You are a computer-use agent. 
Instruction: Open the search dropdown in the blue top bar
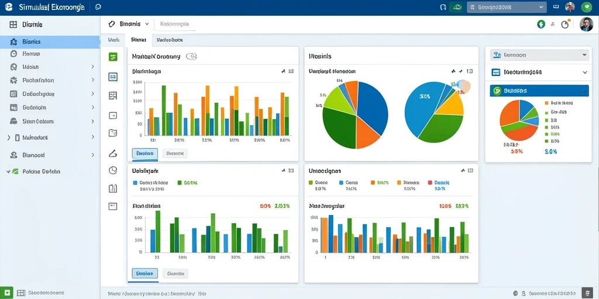pyautogui.click(x=507, y=7)
